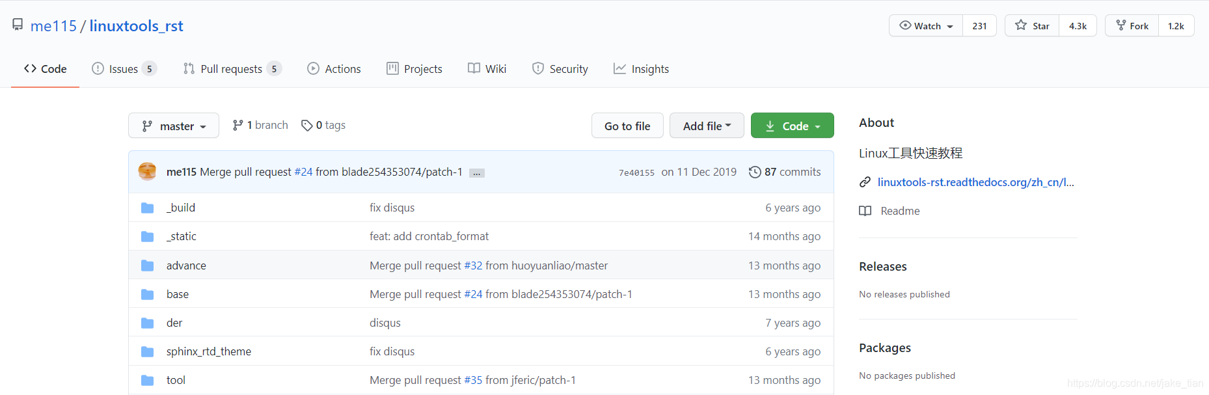Open the green Code download dropdown

click(x=792, y=126)
